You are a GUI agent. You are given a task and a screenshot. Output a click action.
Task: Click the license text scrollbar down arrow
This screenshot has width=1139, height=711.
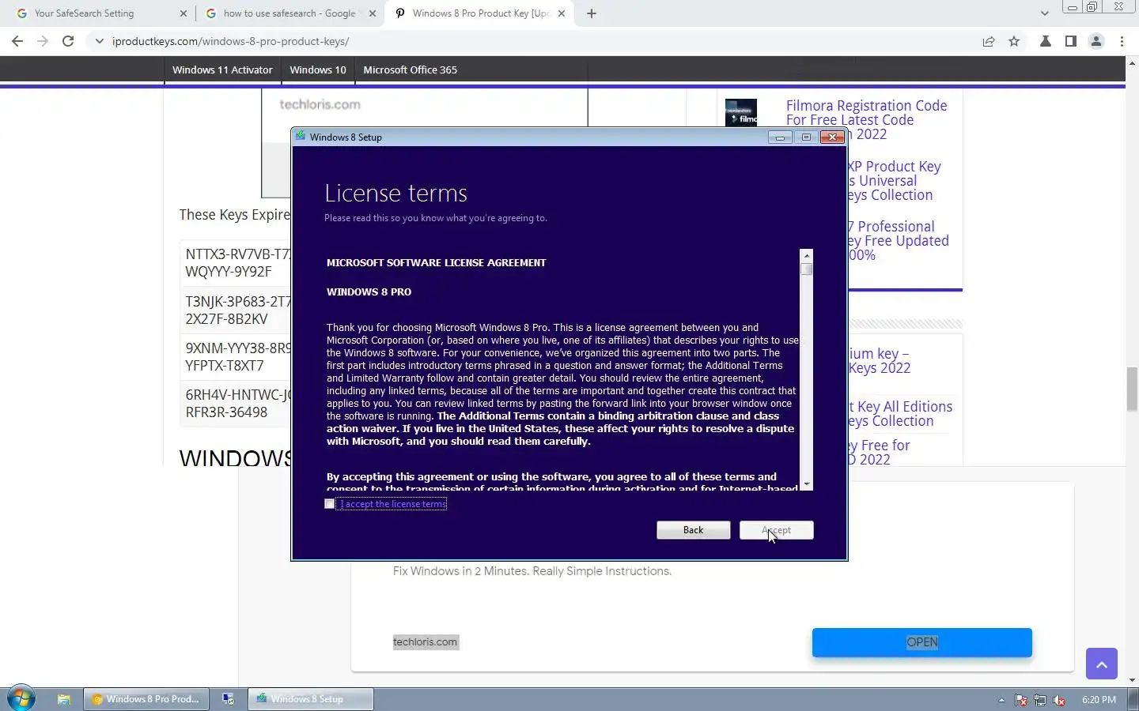[x=806, y=484]
